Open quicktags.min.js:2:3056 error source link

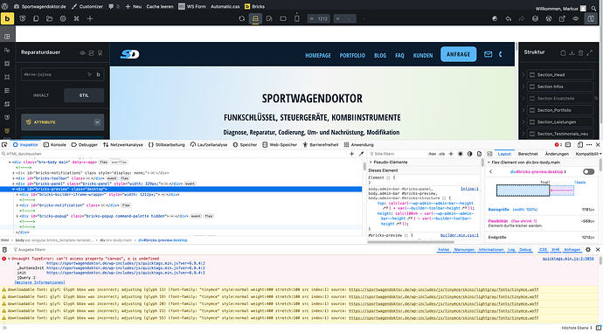[x=568, y=259]
